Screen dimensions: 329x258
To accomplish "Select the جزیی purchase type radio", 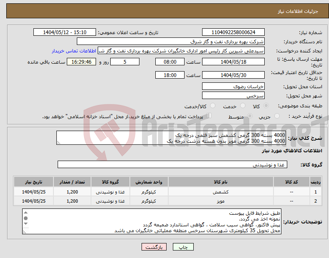I will pos(277,116).
